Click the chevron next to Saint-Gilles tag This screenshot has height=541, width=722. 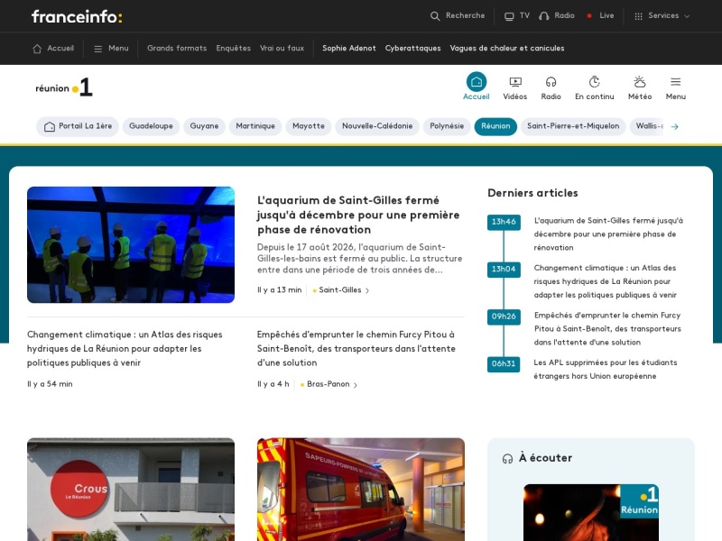pyautogui.click(x=367, y=290)
